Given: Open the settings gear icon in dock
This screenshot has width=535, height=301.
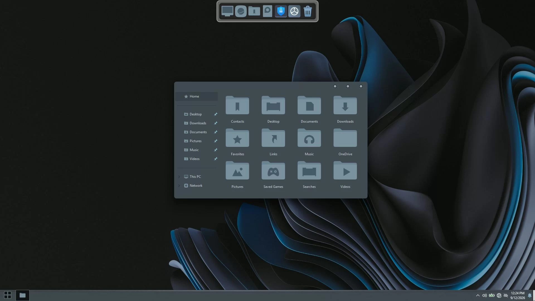Looking at the screenshot, I should tap(294, 11).
